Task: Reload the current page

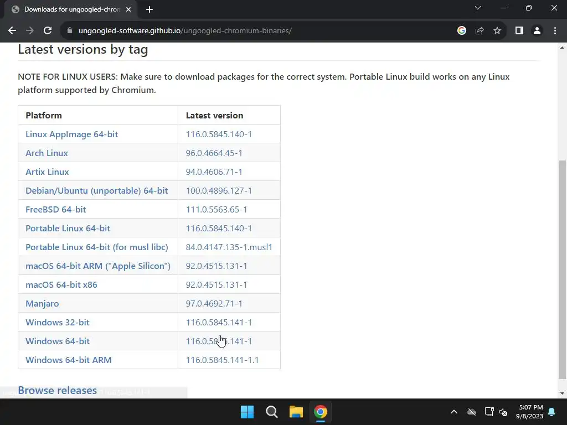Action: coord(48,31)
